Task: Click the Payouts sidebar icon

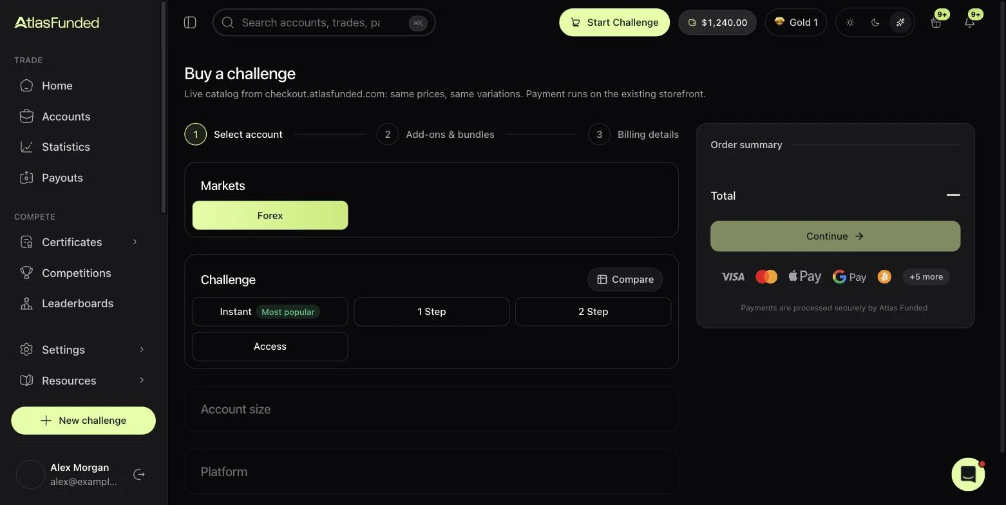Action: tap(26, 178)
